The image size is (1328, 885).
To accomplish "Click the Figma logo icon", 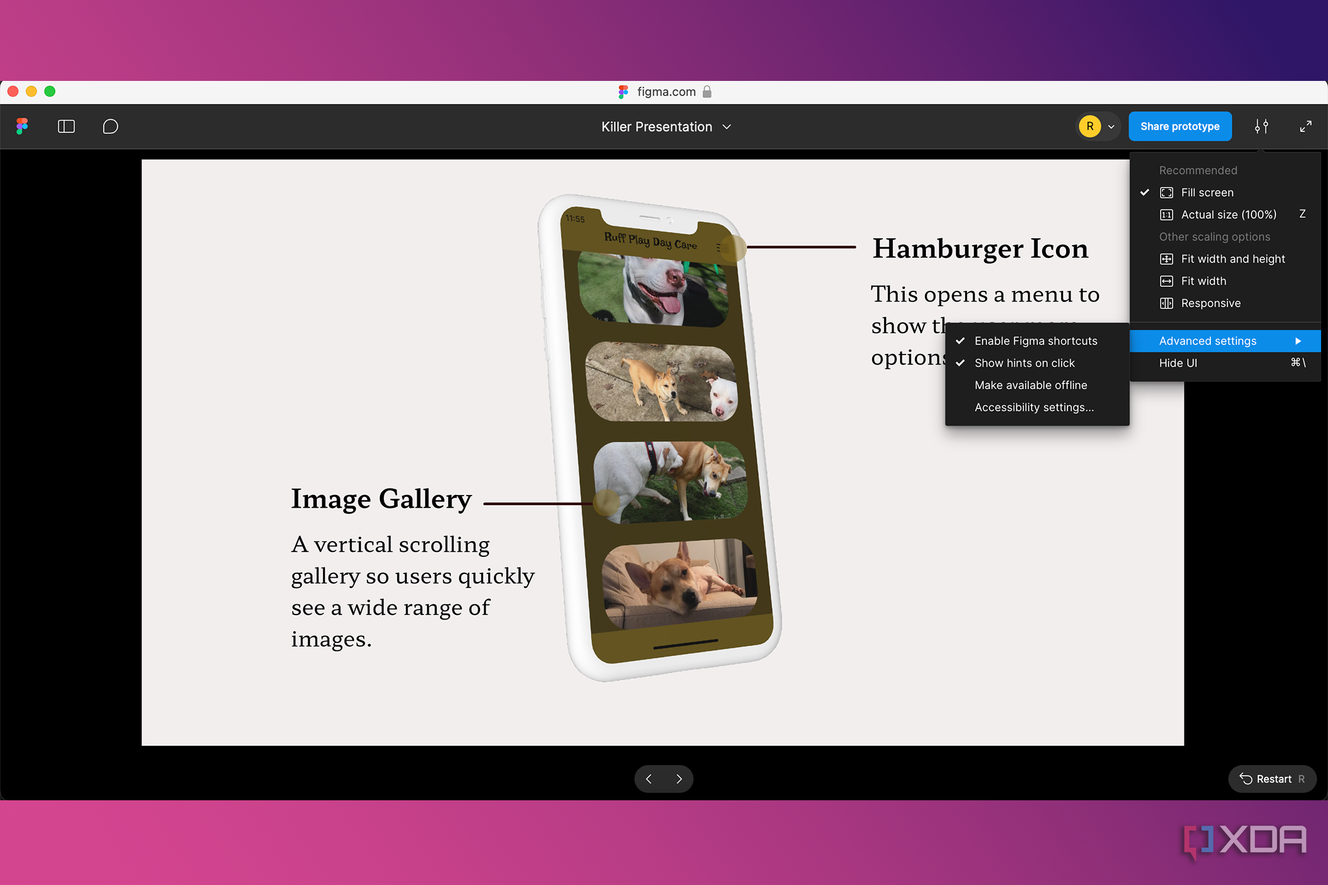I will (x=22, y=126).
